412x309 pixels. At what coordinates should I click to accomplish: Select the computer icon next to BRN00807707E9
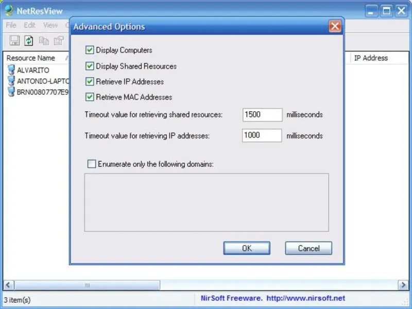pyautogui.click(x=11, y=92)
